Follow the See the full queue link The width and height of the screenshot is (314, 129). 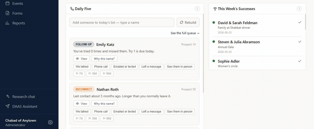(185, 33)
